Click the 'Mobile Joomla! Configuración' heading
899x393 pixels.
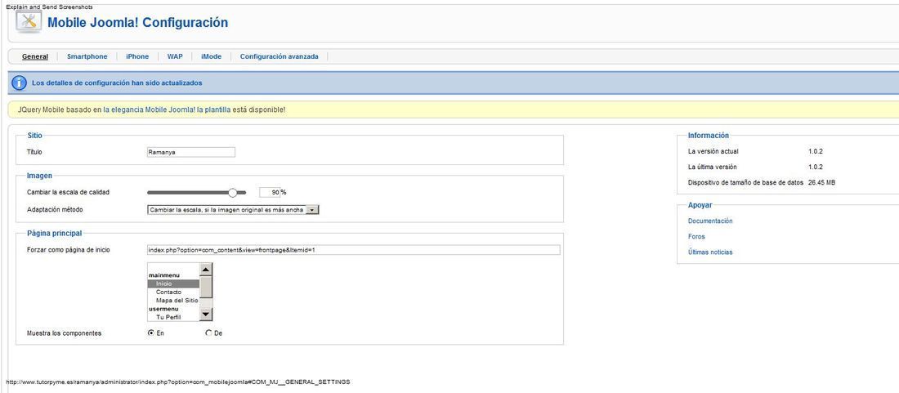[x=137, y=23]
